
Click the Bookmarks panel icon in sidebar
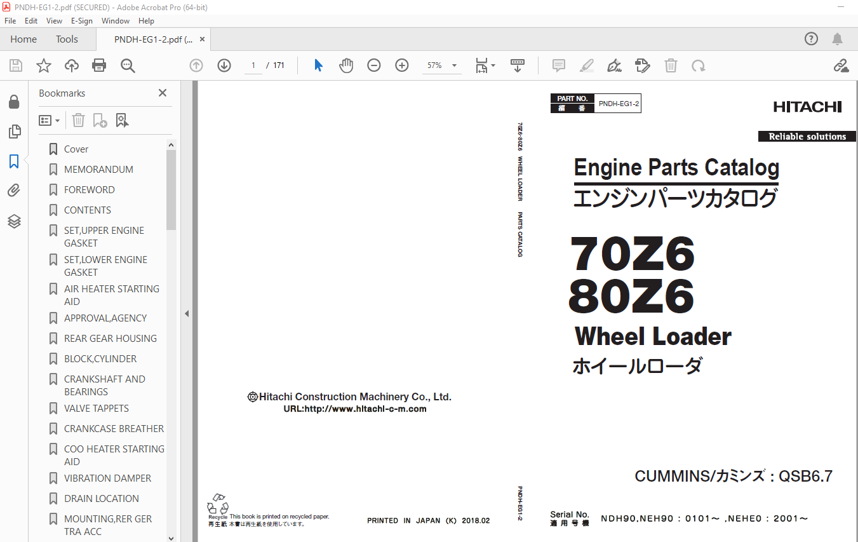pyautogui.click(x=14, y=161)
